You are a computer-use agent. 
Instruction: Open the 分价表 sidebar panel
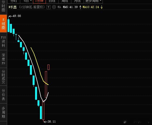(x=4, y=95)
